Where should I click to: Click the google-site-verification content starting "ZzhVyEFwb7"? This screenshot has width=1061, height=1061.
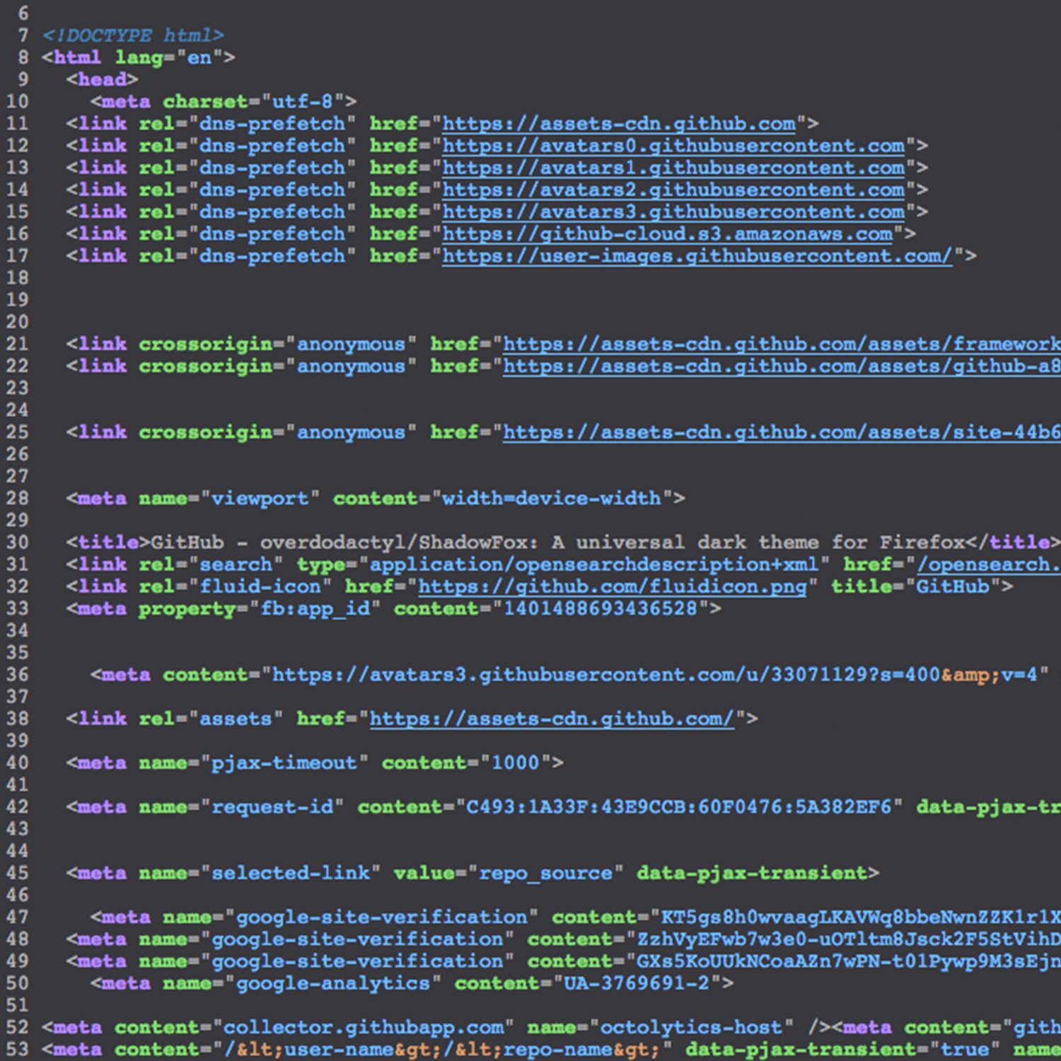coord(849,939)
